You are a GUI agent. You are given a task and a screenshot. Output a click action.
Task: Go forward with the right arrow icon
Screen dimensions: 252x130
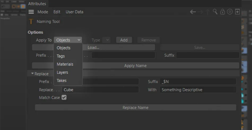point(200,12)
